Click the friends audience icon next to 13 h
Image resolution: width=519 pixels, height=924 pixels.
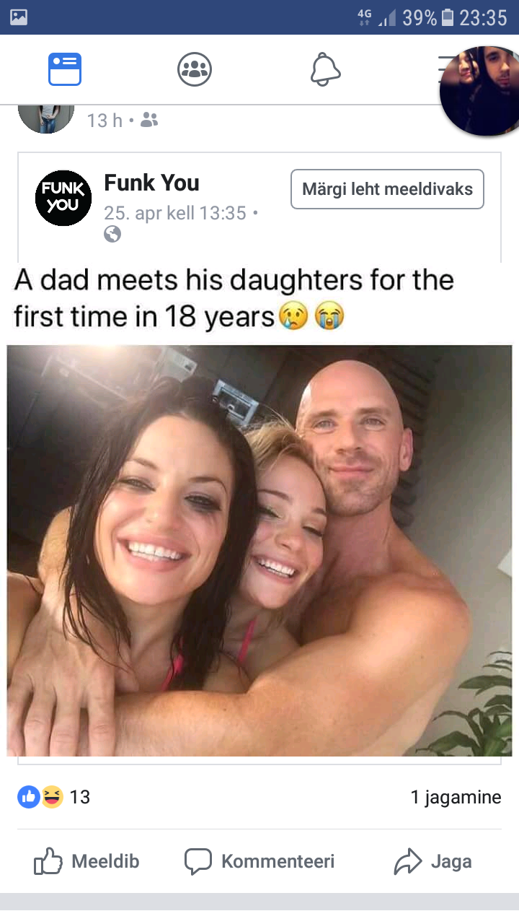coord(148,120)
